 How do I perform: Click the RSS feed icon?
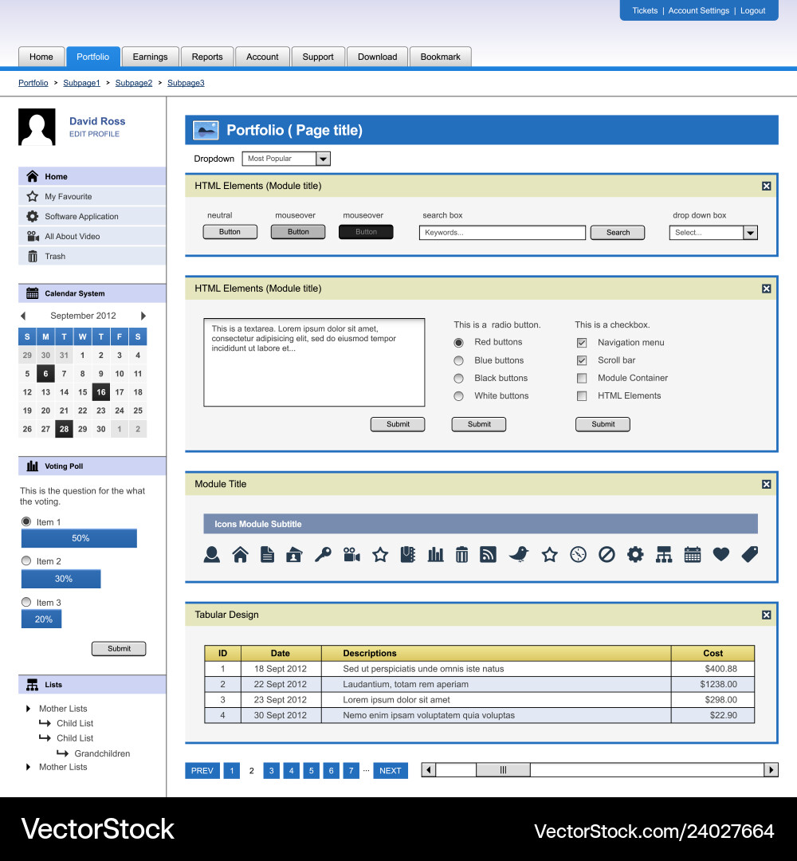[488, 555]
